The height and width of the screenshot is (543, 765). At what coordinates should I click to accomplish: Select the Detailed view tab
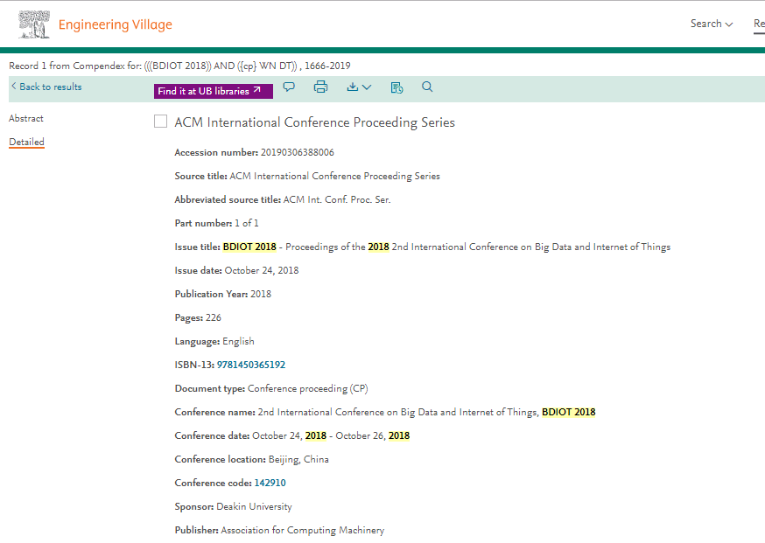coord(26,142)
